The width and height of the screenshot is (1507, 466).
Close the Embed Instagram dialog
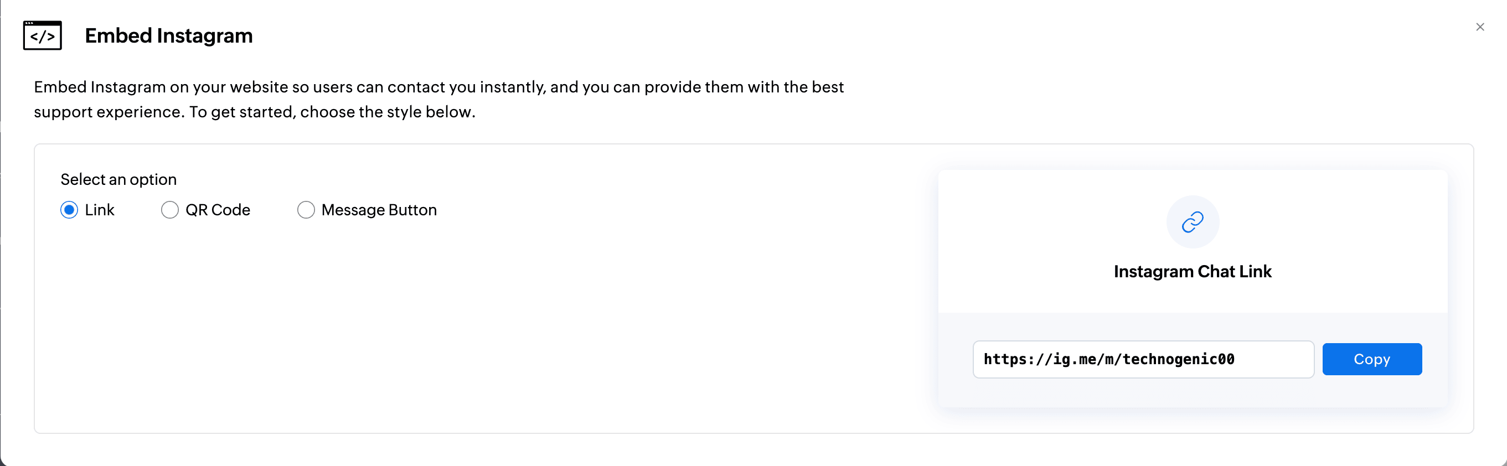tap(1479, 27)
